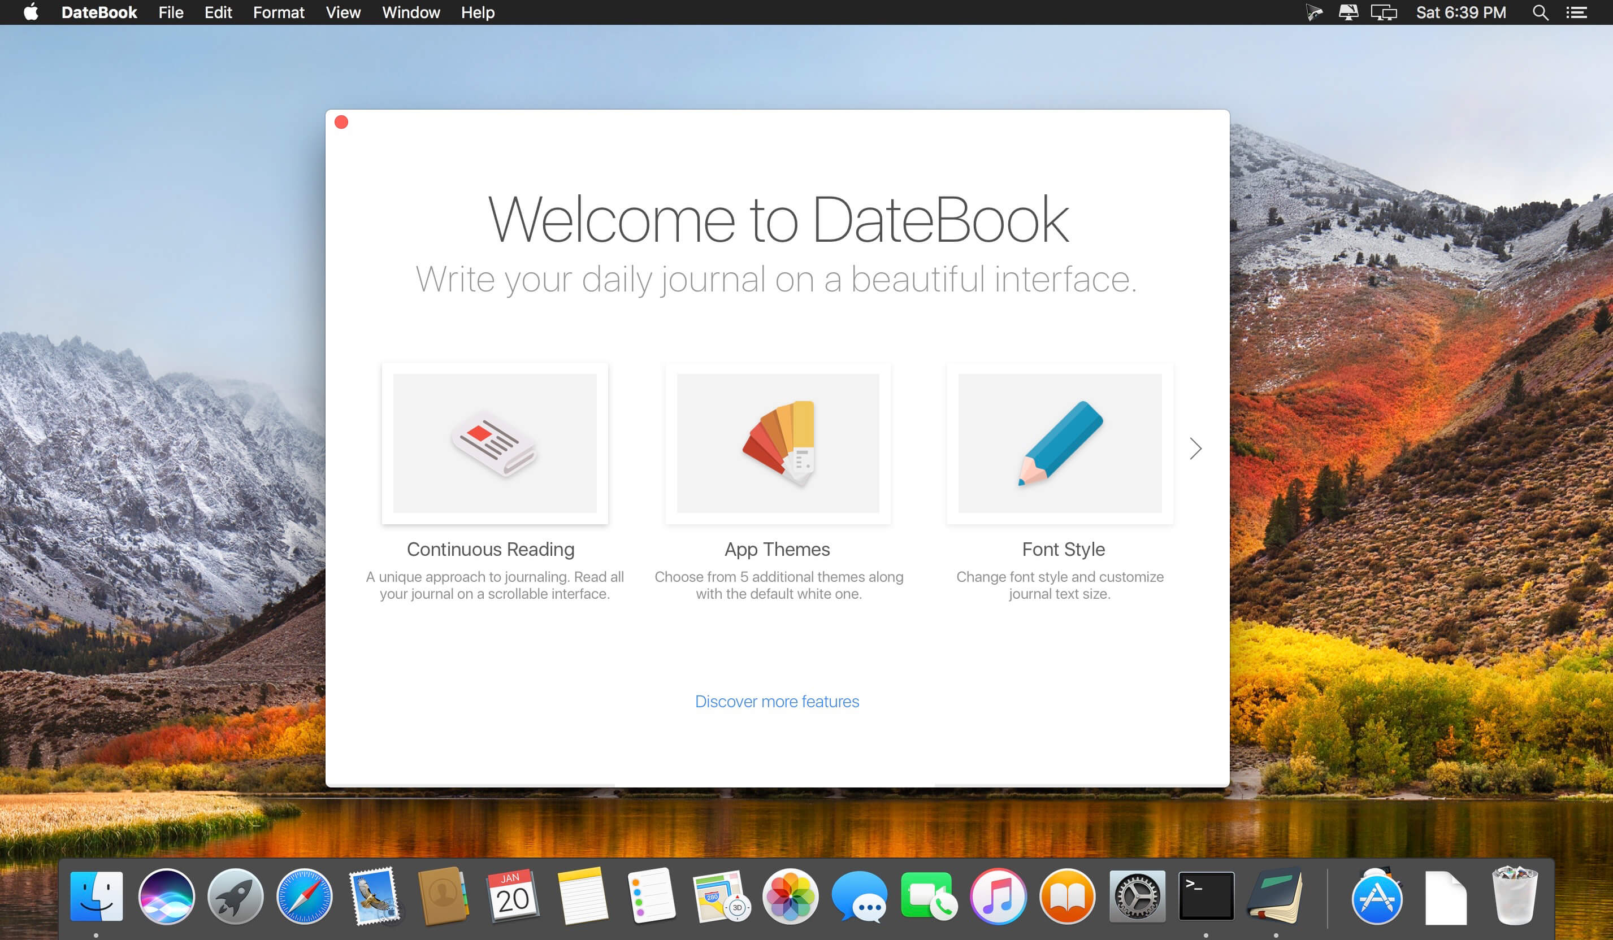Launch Siri from the dock

[x=166, y=896]
